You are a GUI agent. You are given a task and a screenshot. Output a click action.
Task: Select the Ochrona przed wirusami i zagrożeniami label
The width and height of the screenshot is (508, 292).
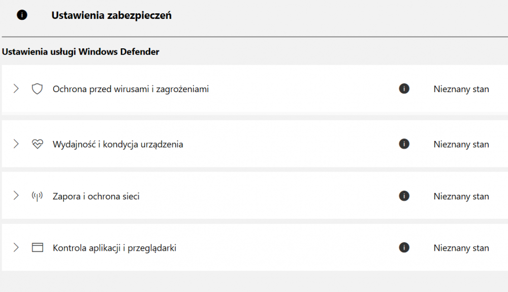tap(131, 89)
